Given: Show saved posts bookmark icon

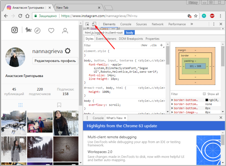Looking at the screenshot, I should (x=59, y=105).
